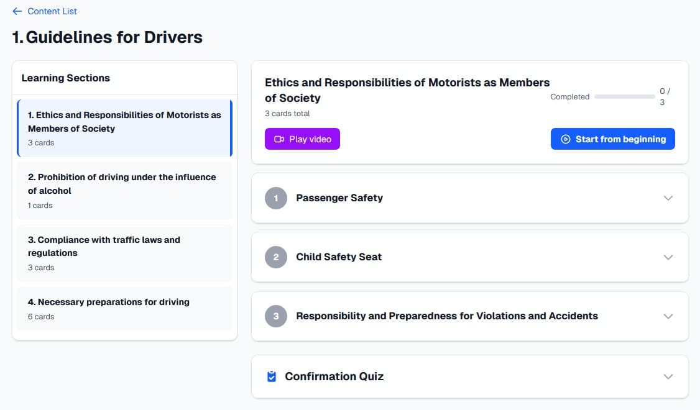Go back via the Content List link
The height and width of the screenshot is (410, 700).
[52, 11]
